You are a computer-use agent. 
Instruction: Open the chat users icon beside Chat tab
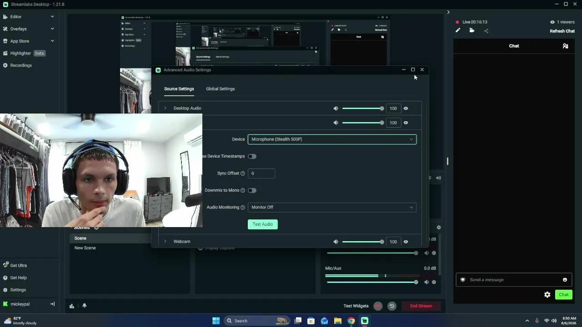click(565, 46)
